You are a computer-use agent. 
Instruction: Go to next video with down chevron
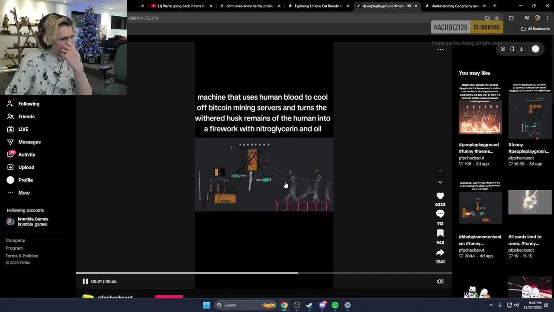[440, 182]
